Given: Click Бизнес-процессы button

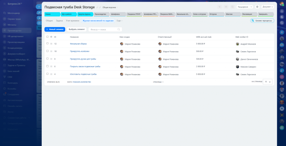Looking at the screenshot, I should click(262, 21).
